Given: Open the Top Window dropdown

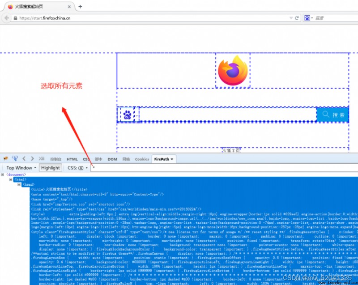Looking at the screenshot, I should click(21, 168).
